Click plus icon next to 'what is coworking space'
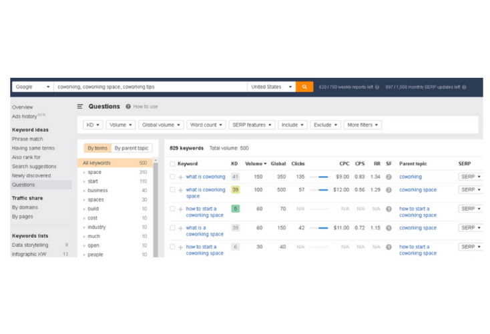Image resolution: width=490 pixels, height=334 pixels. (x=180, y=190)
